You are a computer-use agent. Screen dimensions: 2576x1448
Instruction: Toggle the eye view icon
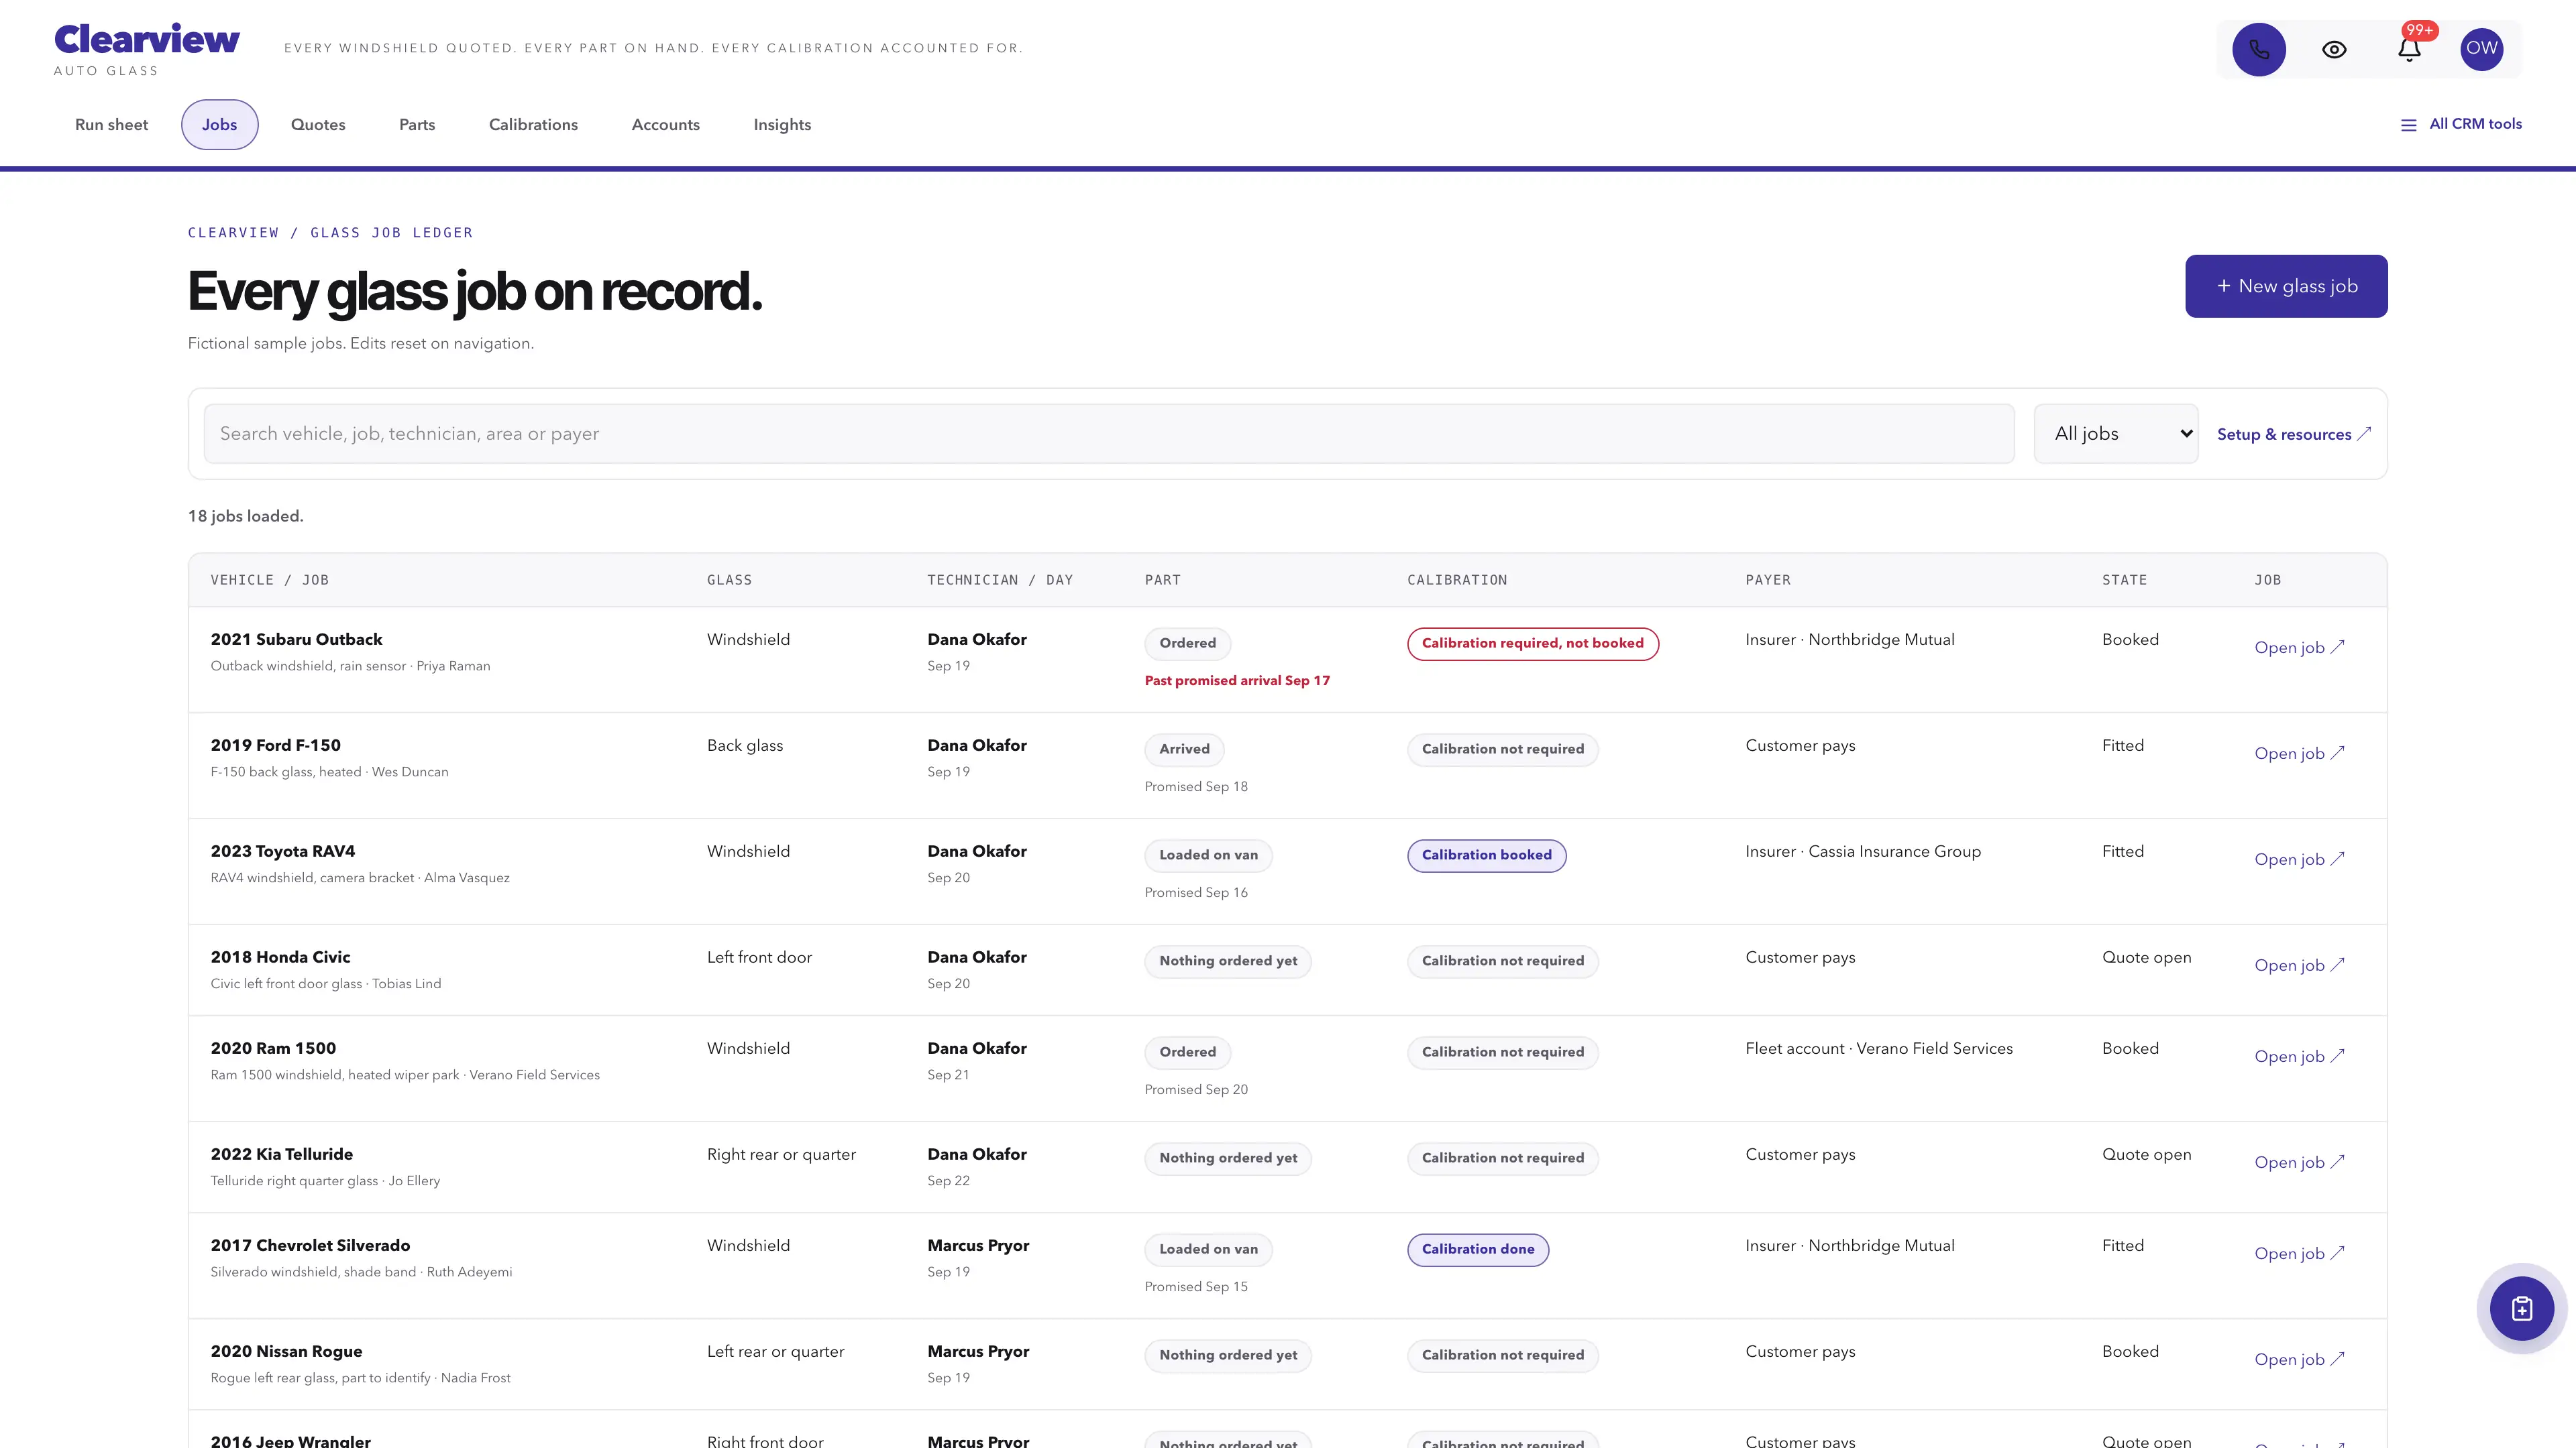tap(2334, 49)
